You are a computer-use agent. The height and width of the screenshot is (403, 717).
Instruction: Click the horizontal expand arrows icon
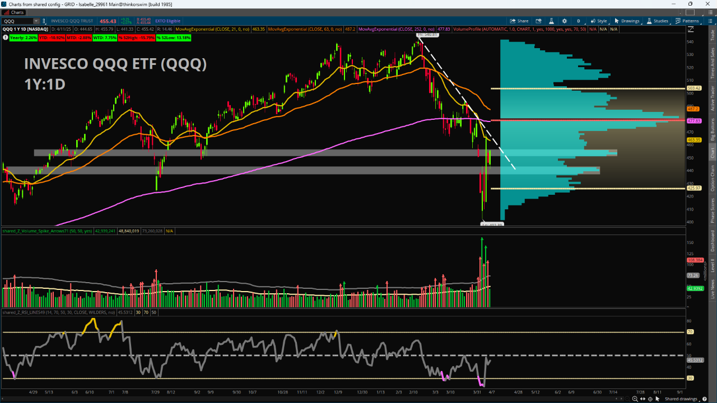(x=642, y=399)
